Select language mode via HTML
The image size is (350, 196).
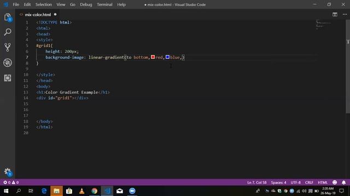(323, 182)
